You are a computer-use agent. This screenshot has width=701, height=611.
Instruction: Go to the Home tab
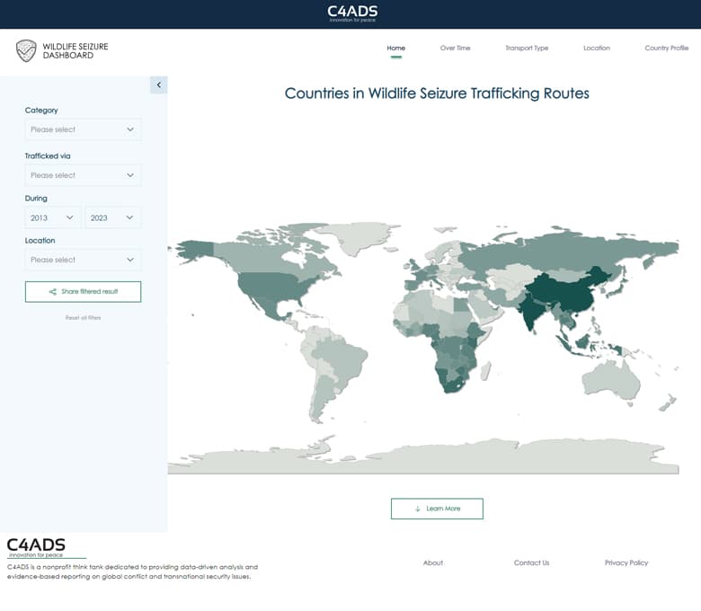(x=395, y=49)
